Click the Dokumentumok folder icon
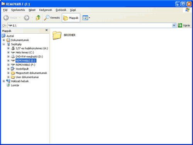This screenshot has width=193, height=145. pyautogui.click(x=8, y=40)
